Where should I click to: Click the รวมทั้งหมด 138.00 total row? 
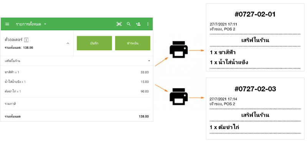click(x=77, y=116)
